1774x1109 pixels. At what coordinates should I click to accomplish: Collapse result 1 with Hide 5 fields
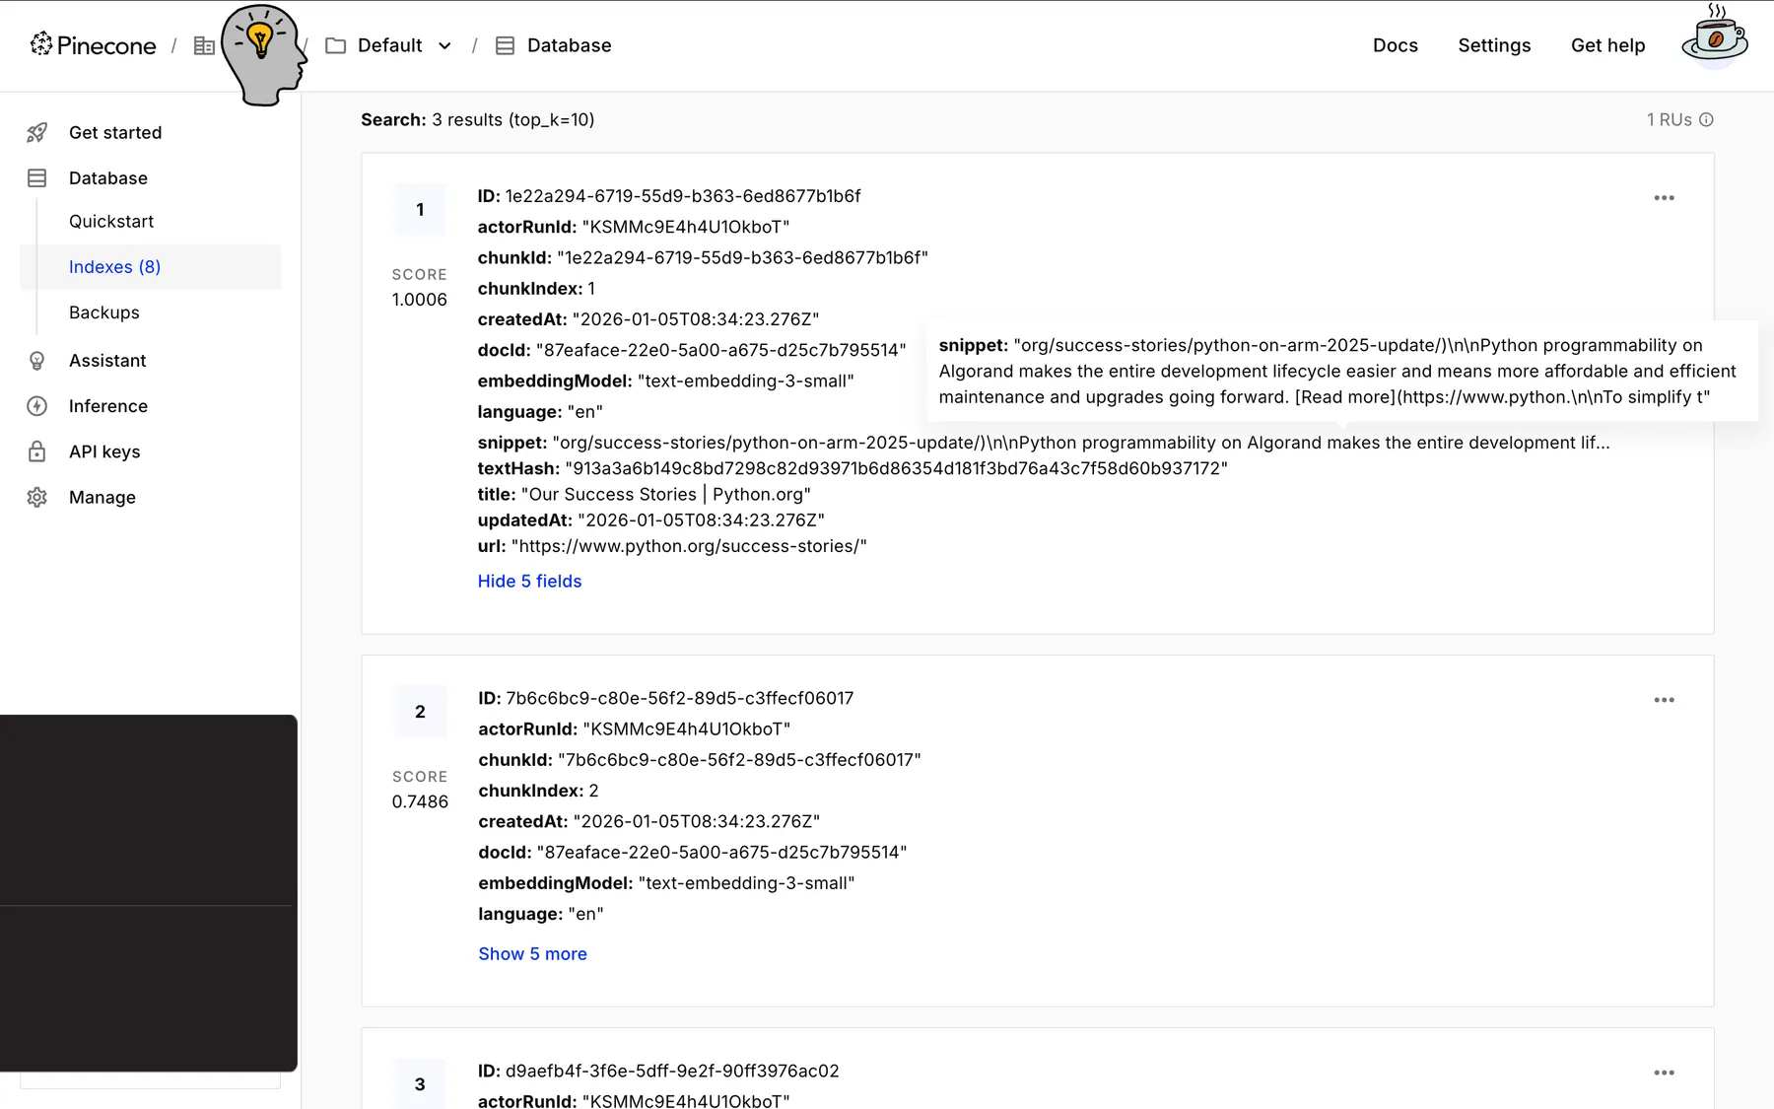click(x=529, y=582)
